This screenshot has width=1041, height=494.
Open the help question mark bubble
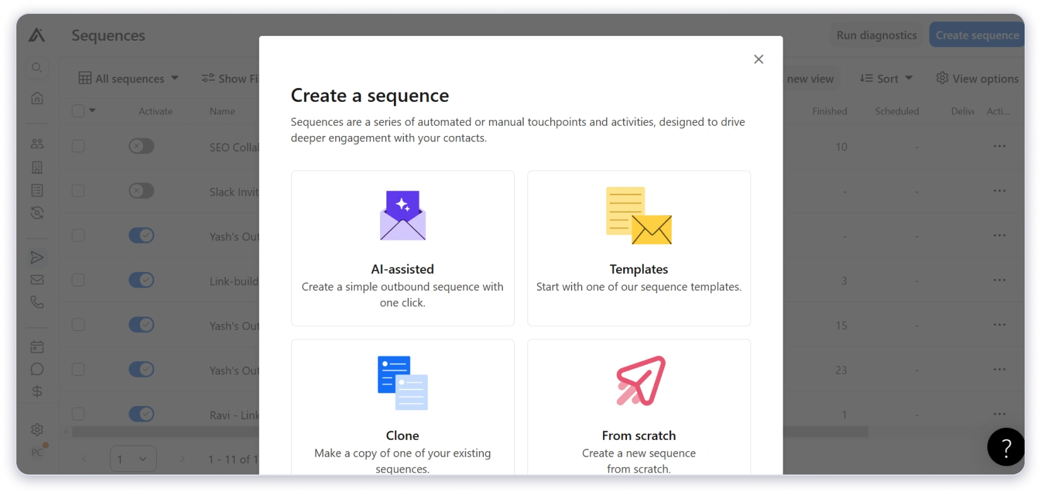coord(1006,447)
